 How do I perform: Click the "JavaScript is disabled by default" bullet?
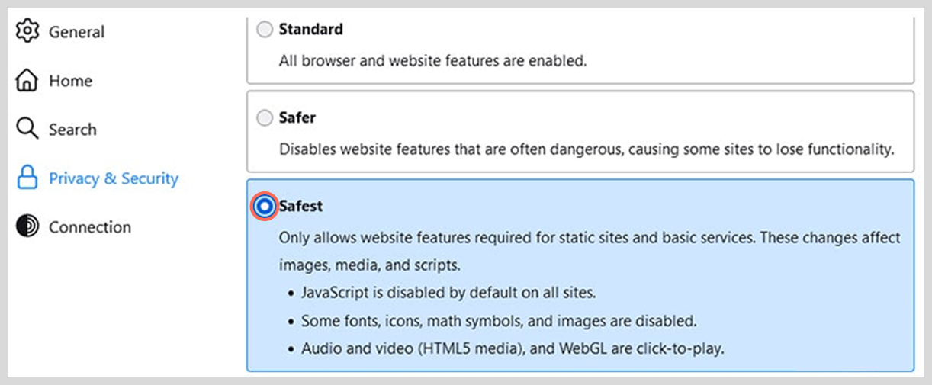point(448,293)
